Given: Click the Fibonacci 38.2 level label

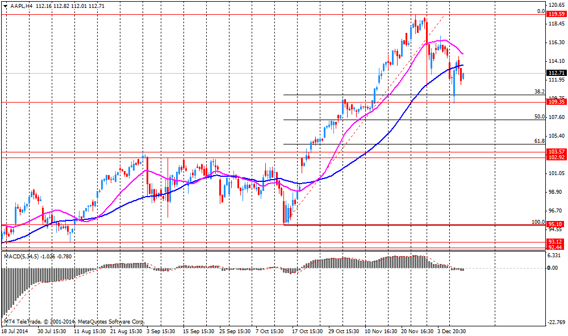Looking at the screenshot, I should pos(540,92).
